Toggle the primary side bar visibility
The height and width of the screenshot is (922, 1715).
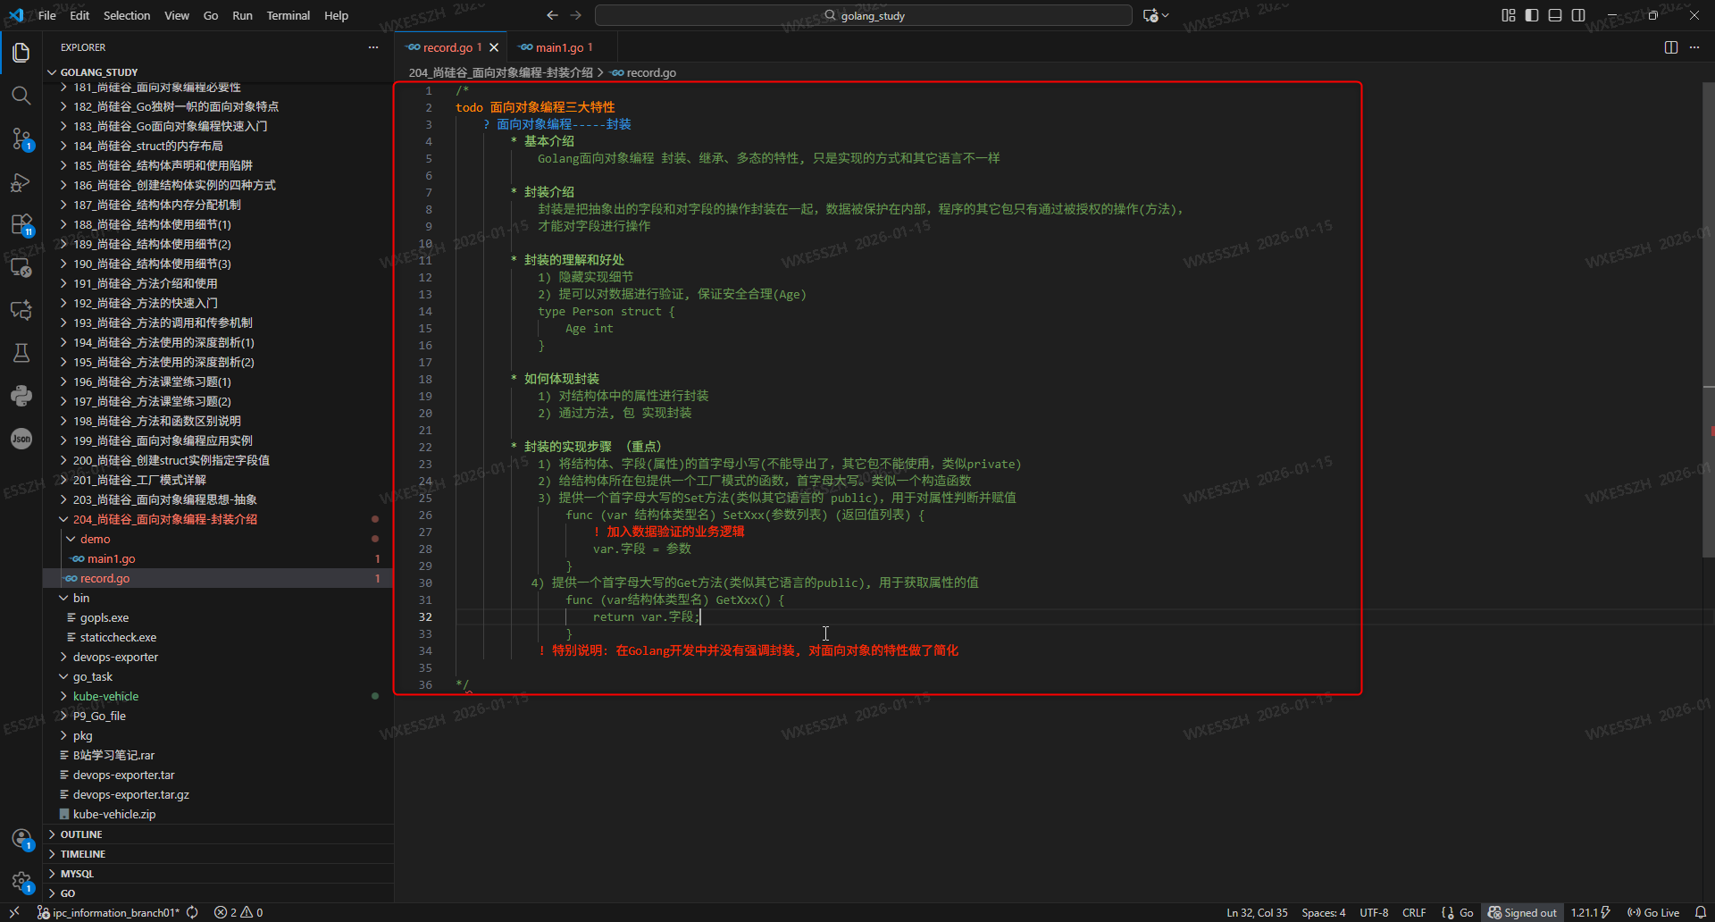click(x=1532, y=15)
